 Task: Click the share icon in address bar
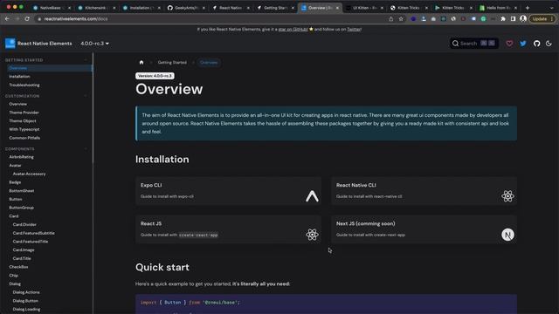tap(391, 19)
